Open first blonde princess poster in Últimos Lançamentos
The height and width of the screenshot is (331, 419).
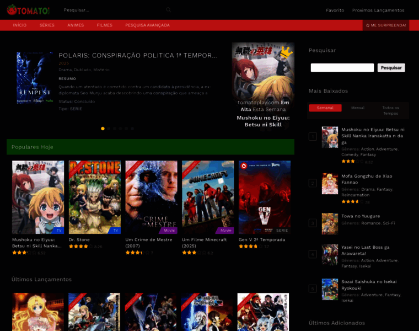(38, 312)
